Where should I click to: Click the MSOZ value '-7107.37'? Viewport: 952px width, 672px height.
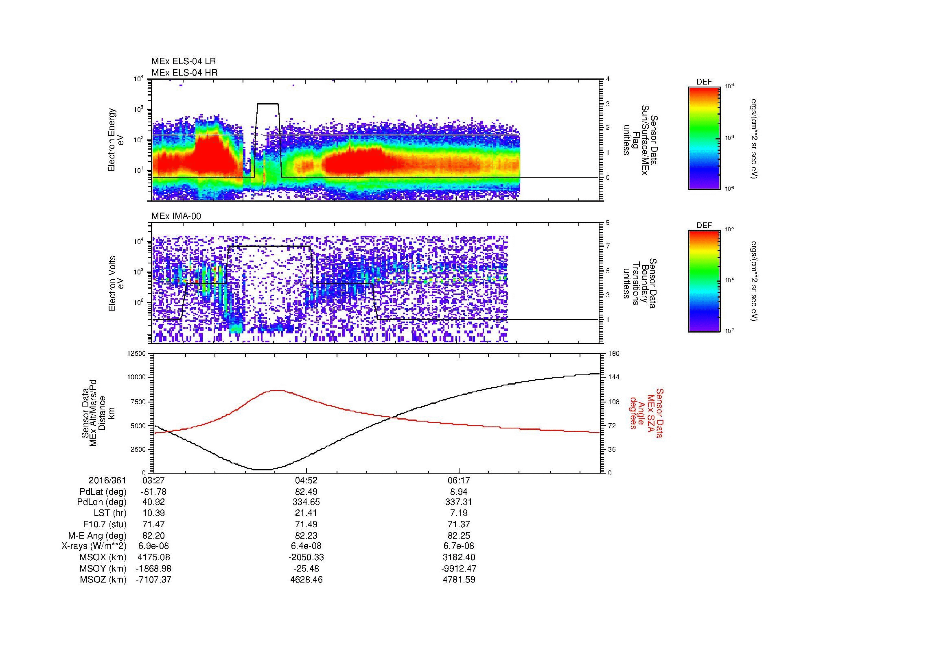(x=154, y=580)
